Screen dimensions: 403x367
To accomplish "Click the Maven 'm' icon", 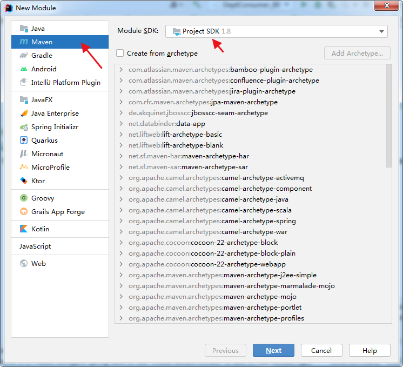I will 24,42.
